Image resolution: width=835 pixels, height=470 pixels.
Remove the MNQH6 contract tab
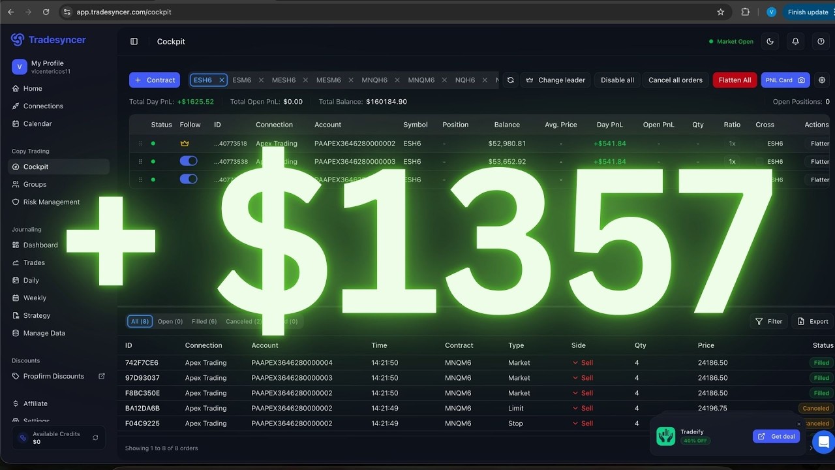(397, 80)
